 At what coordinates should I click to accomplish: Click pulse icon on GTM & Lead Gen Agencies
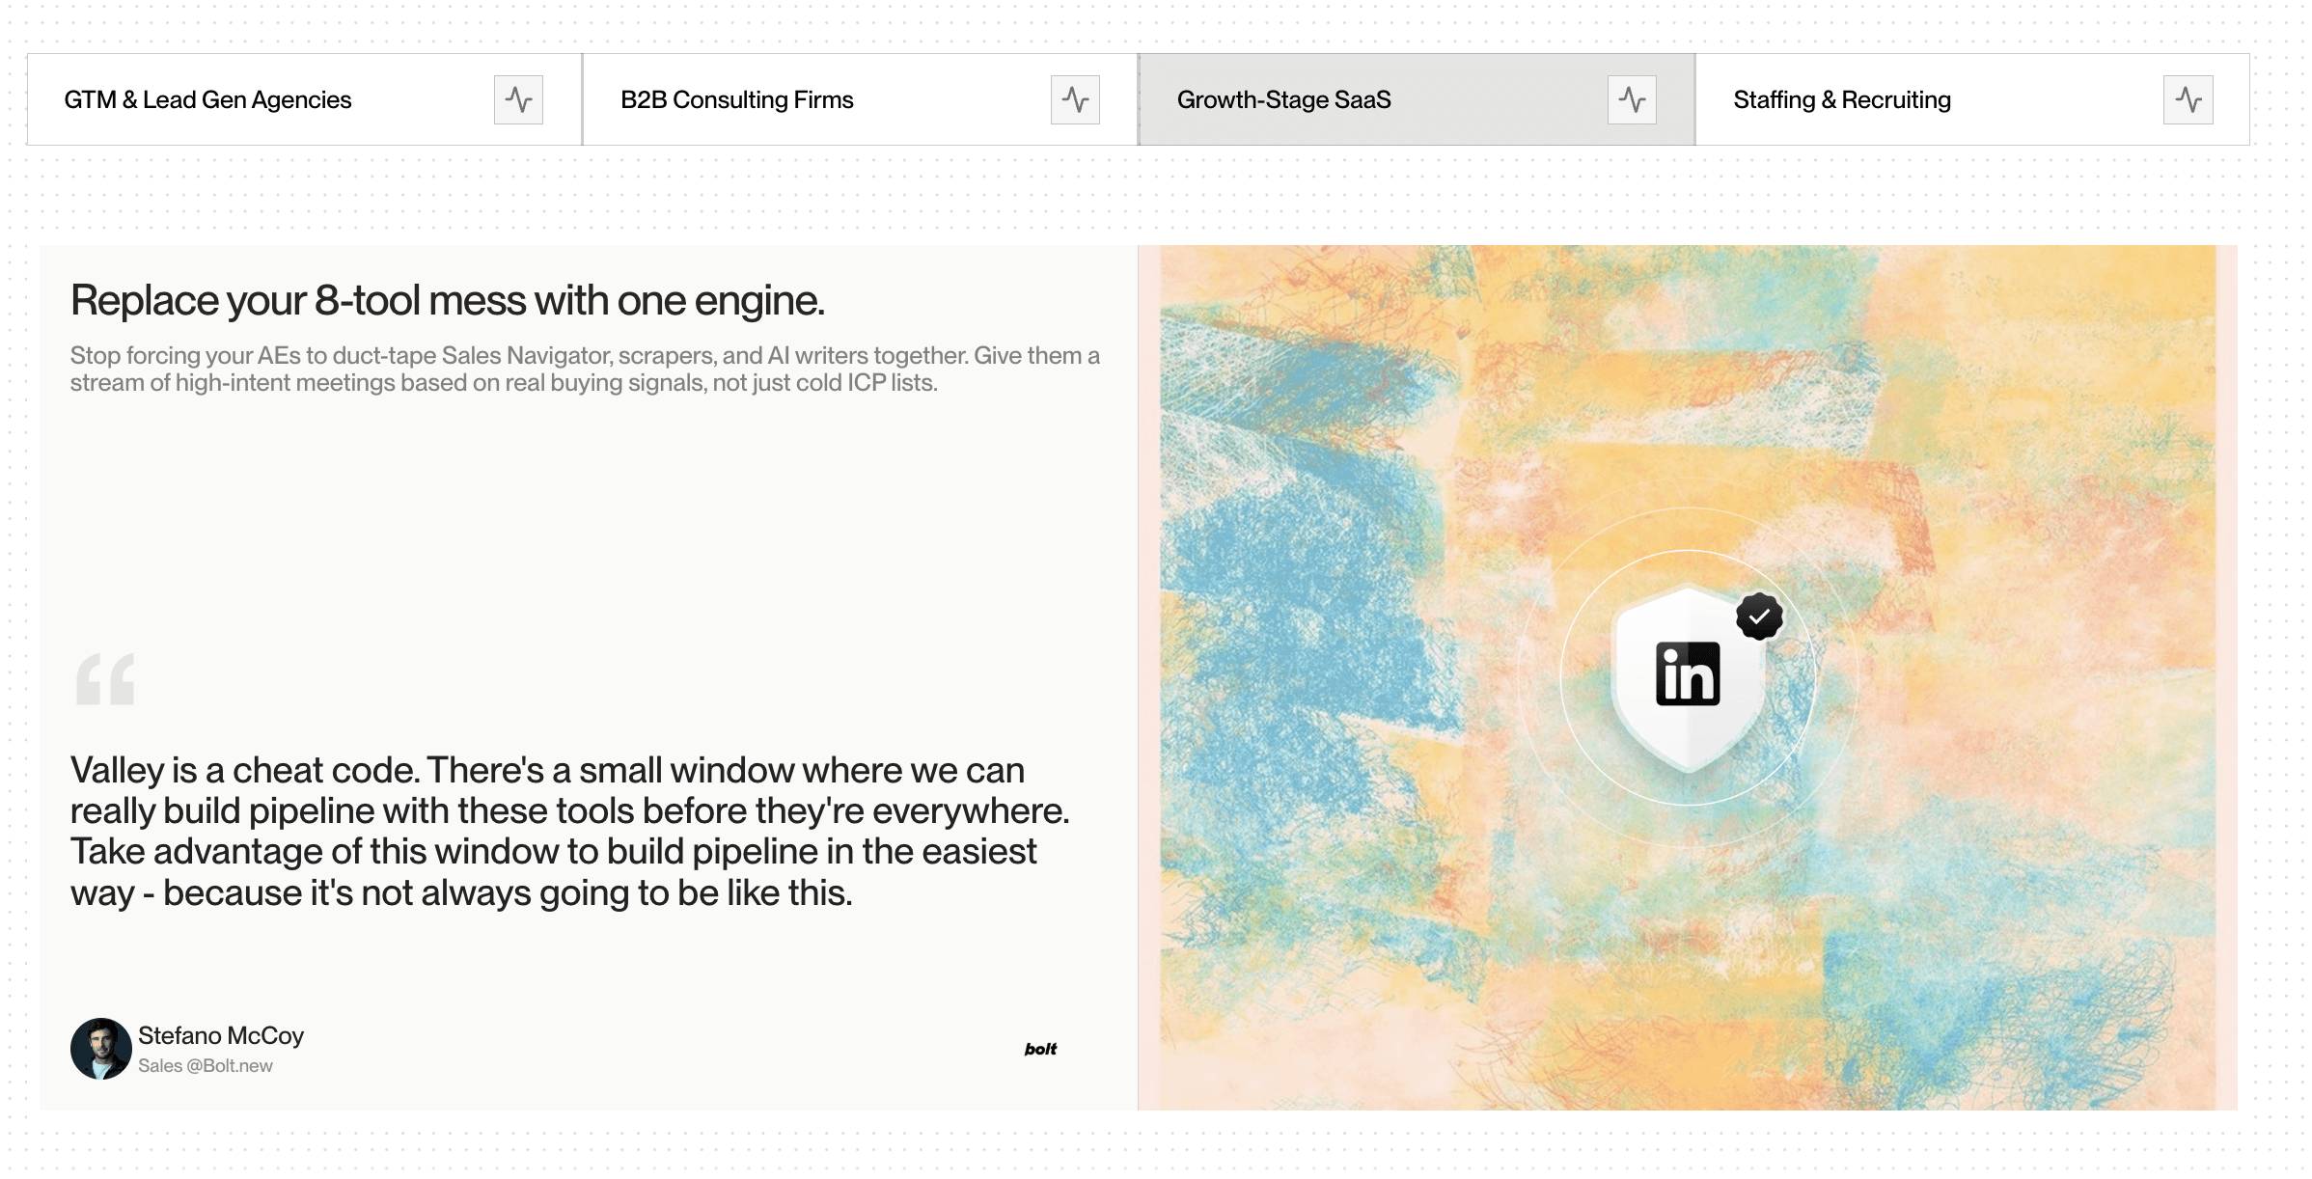[518, 99]
